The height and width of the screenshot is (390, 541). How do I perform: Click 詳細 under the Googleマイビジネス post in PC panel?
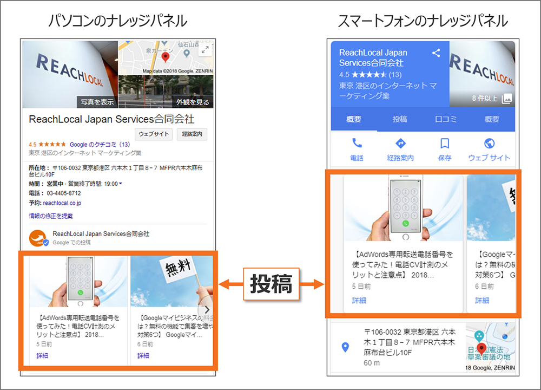coord(143,355)
